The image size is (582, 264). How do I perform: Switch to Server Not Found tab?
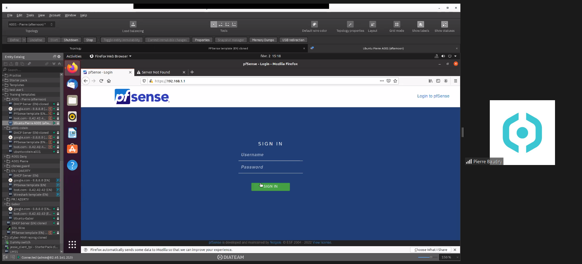pos(156,72)
